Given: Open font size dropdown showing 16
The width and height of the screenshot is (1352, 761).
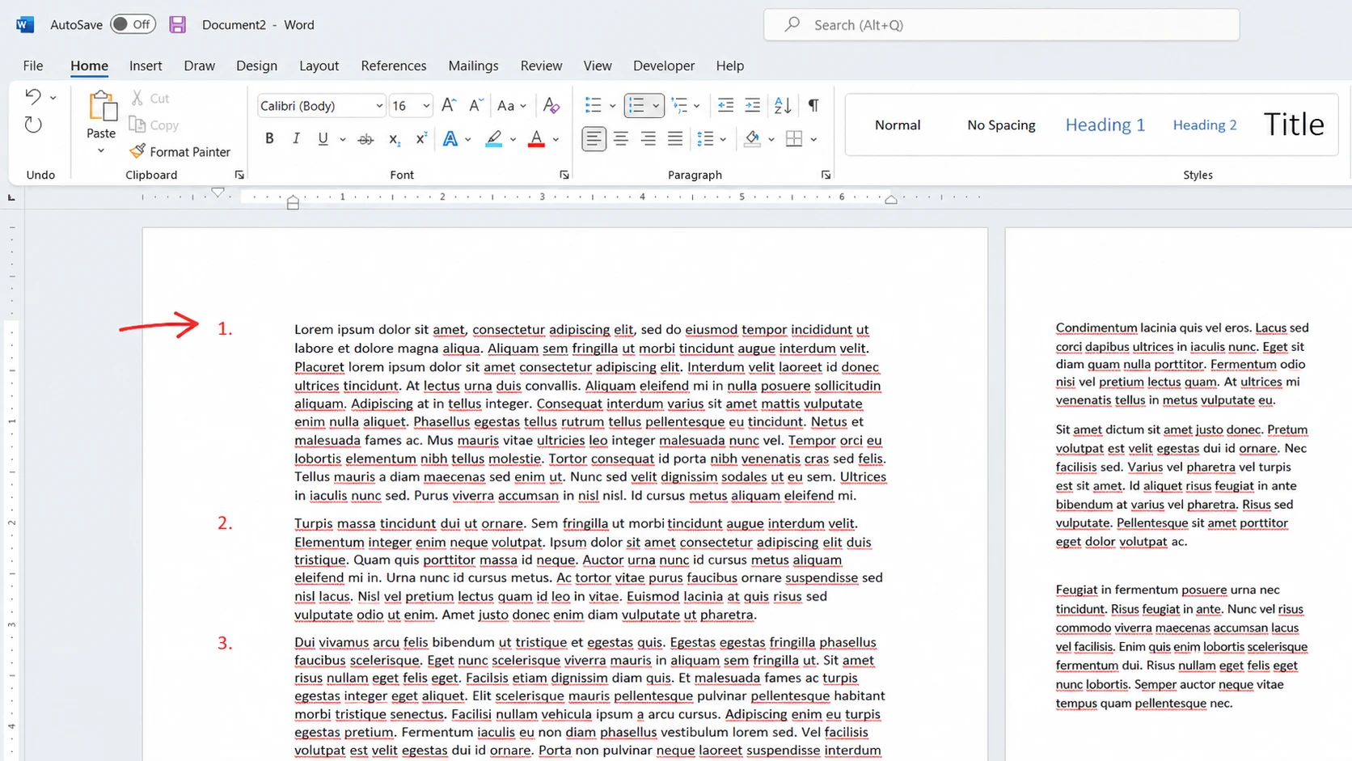Looking at the screenshot, I should (426, 106).
